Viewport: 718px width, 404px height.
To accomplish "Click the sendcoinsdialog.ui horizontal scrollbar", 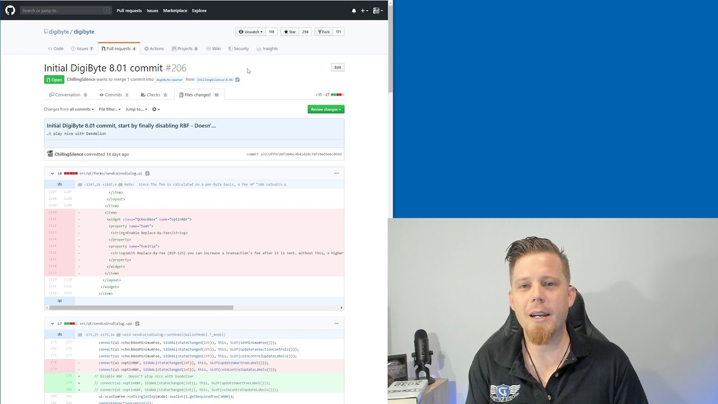I will tap(141, 307).
